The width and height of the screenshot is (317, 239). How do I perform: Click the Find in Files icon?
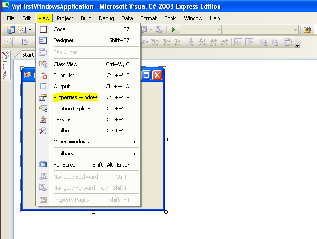pos(307,30)
